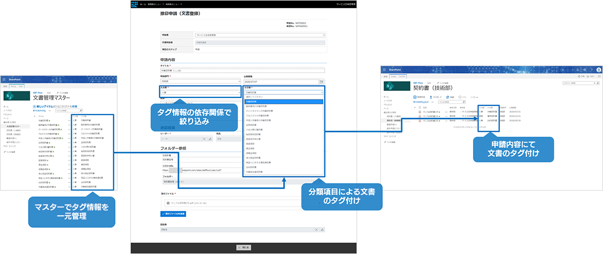Click the follow star in the 契約書（技術部） window
The width and height of the screenshot is (603, 254).
coord(587,76)
